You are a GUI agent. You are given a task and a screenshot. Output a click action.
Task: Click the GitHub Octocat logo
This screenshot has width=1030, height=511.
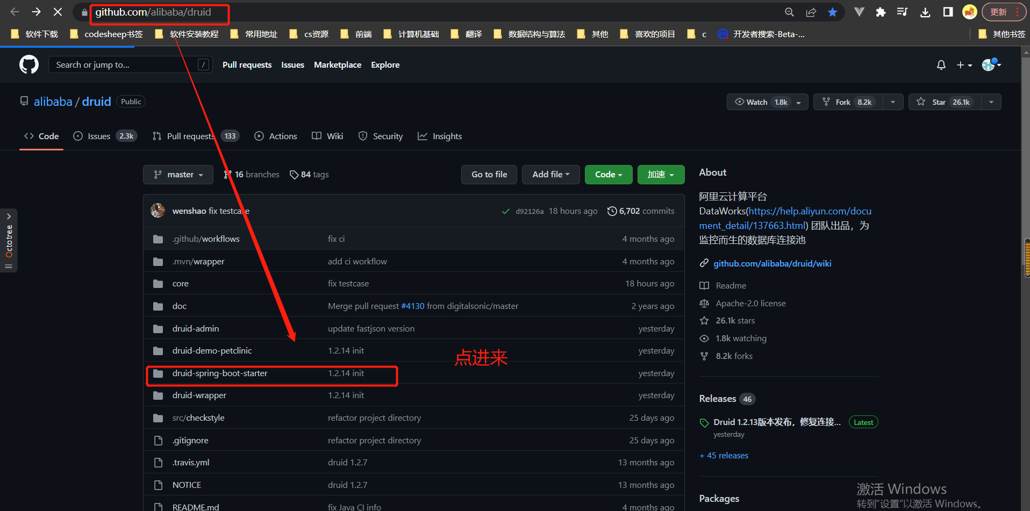29,64
